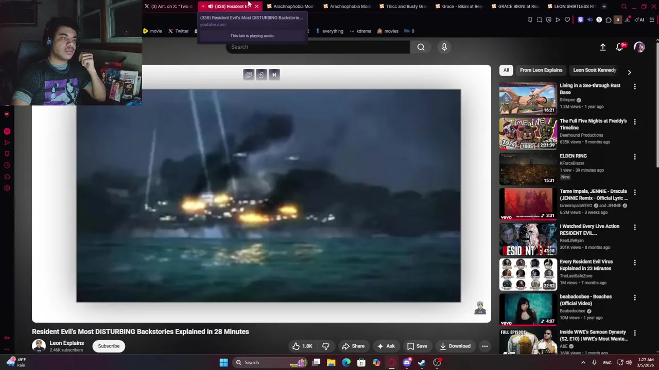
Task: Open OBS icon on the taskbar
Action: click(x=437, y=362)
